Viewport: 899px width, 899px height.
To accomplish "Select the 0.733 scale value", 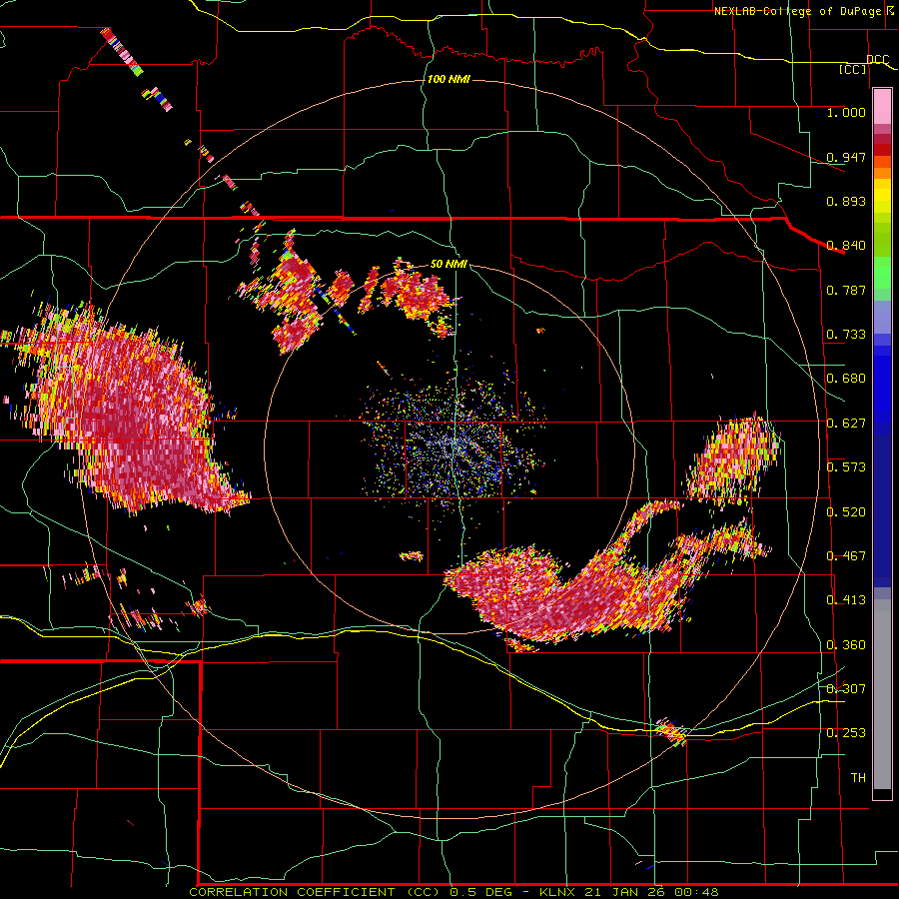I will (x=846, y=335).
